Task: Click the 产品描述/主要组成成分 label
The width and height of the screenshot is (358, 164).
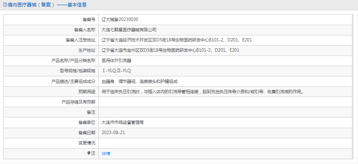Action: pyautogui.click(x=73, y=82)
